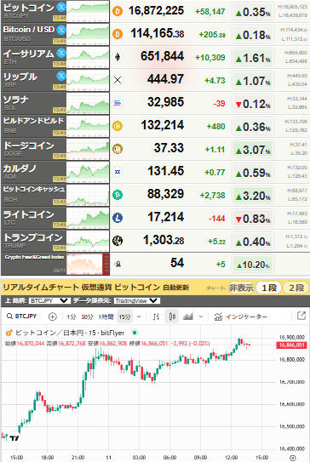Screen dimensions: 310x462
Task: Toggle the green market status dot
Action: (x=135, y=333)
